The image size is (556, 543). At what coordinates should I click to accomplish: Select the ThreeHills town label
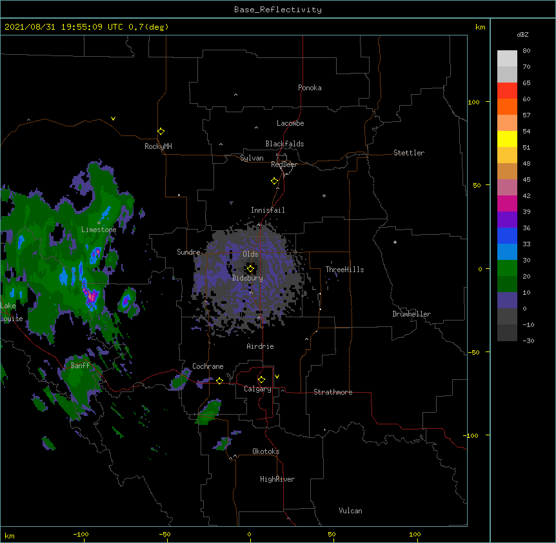(x=344, y=270)
